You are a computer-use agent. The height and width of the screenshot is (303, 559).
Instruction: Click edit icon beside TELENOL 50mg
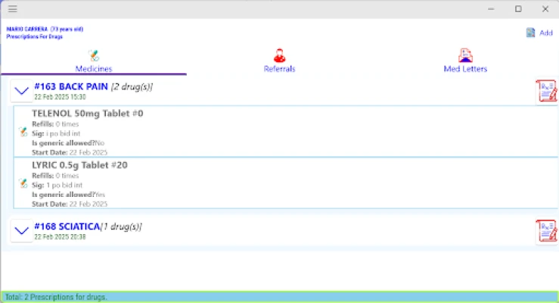coord(23,131)
